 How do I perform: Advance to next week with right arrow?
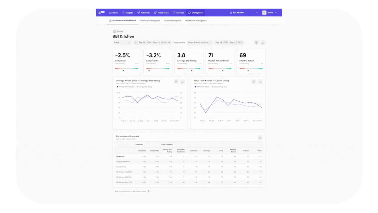pyautogui.click(x=169, y=43)
